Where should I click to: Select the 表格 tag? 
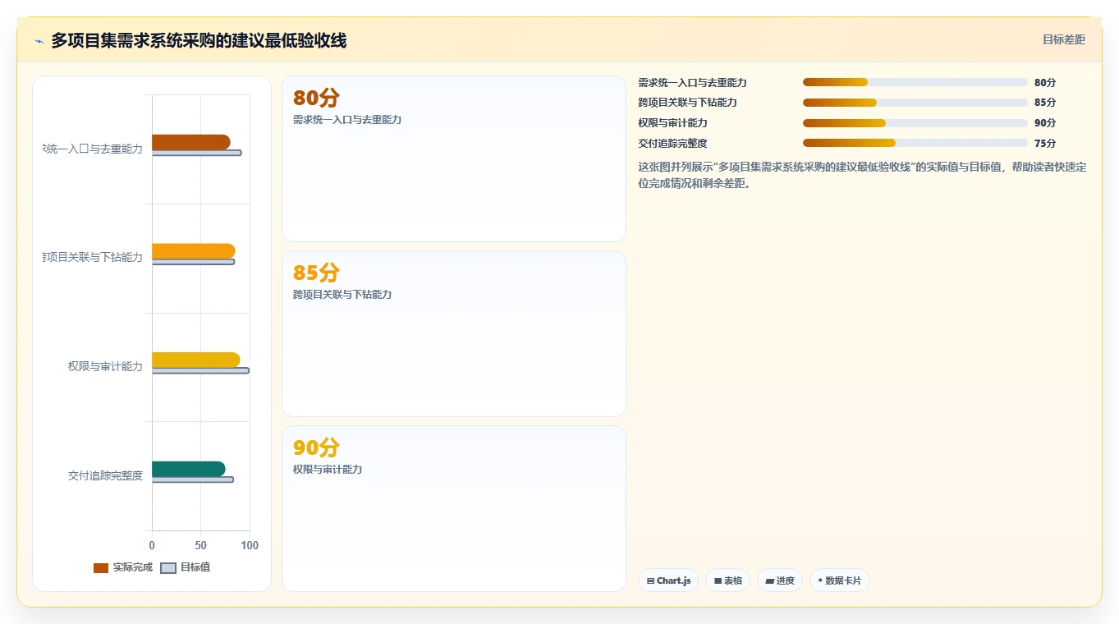click(727, 580)
